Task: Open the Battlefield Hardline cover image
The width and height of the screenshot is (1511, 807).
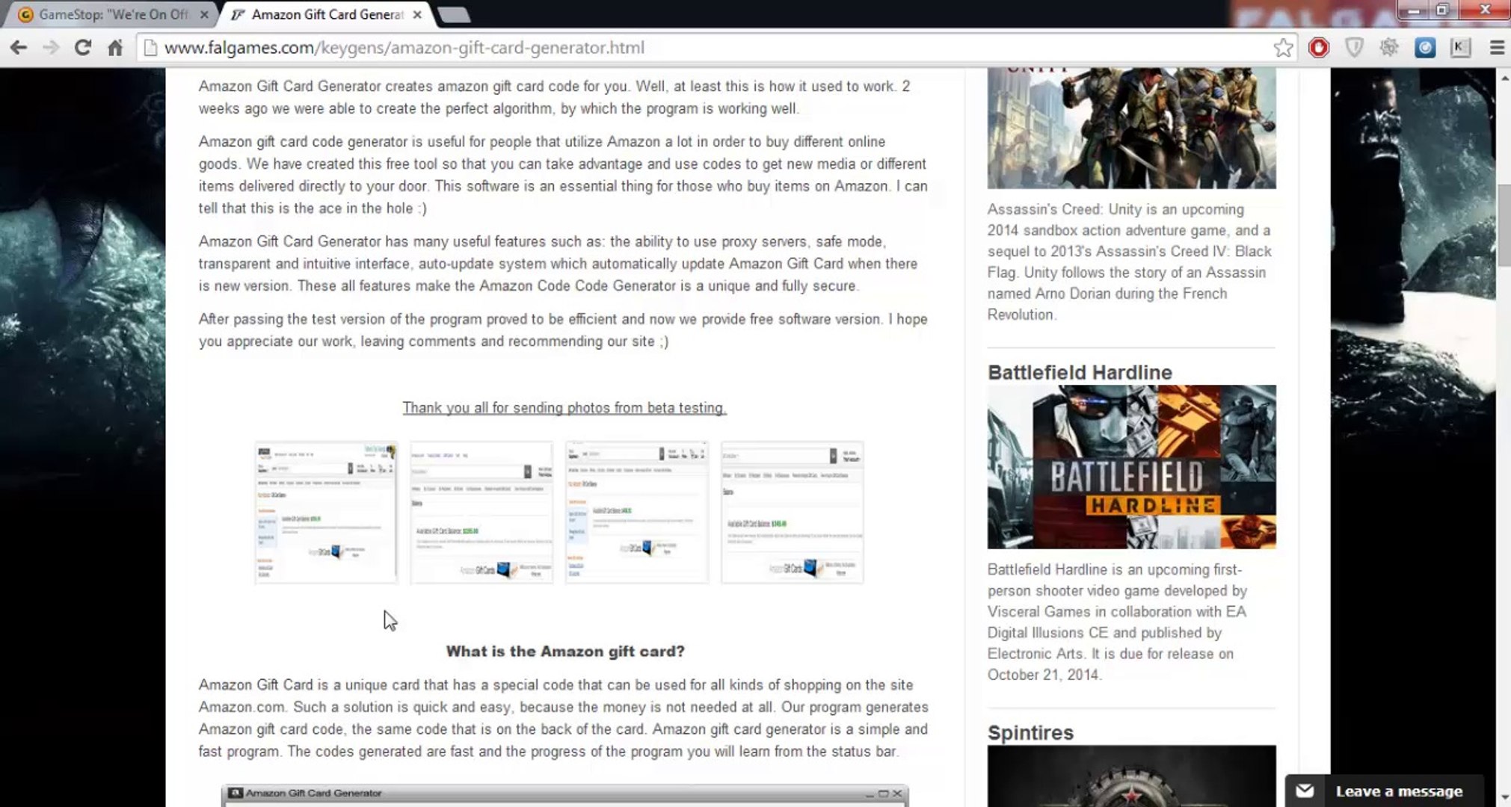Action: 1131,467
